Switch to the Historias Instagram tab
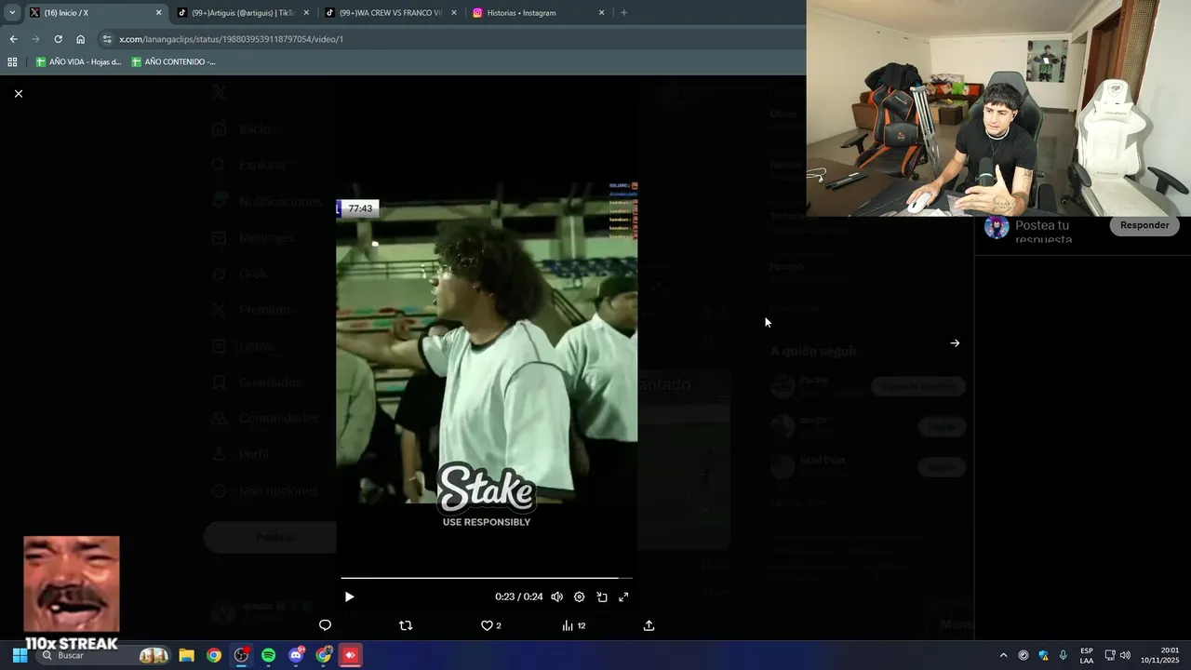The height and width of the screenshot is (670, 1191). pos(538,13)
